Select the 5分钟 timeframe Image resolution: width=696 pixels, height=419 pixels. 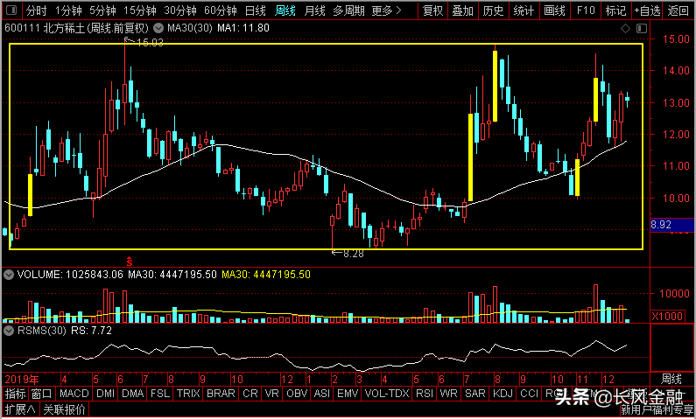pos(102,10)
